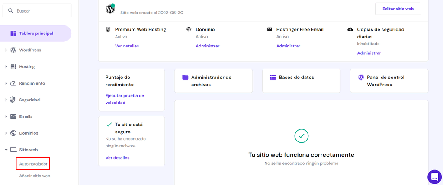
Task: Click the Dominio www globe icon
Action: click(189, 29)
